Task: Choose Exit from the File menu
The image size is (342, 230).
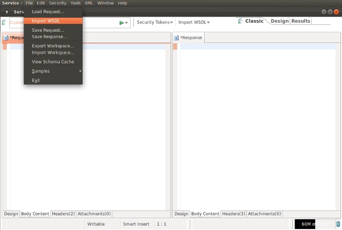Action: pos(53,80)
